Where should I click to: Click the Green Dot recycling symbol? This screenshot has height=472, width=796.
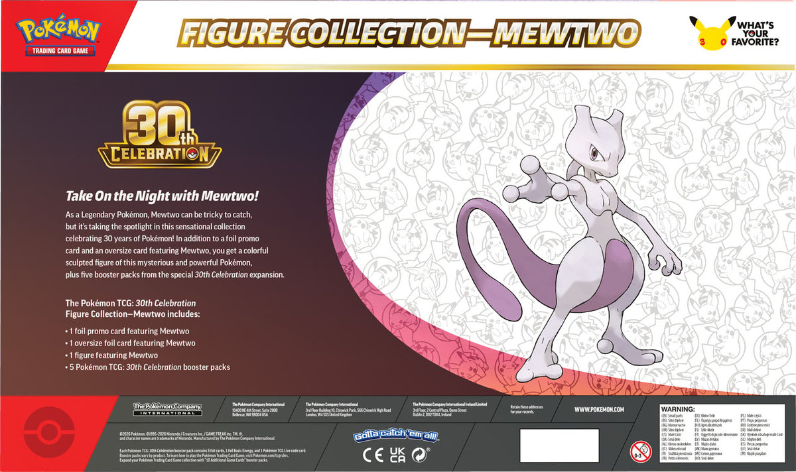[421, 455]
